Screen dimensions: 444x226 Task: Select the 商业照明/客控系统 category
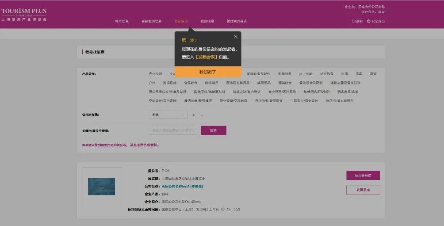tap(282, 92)
